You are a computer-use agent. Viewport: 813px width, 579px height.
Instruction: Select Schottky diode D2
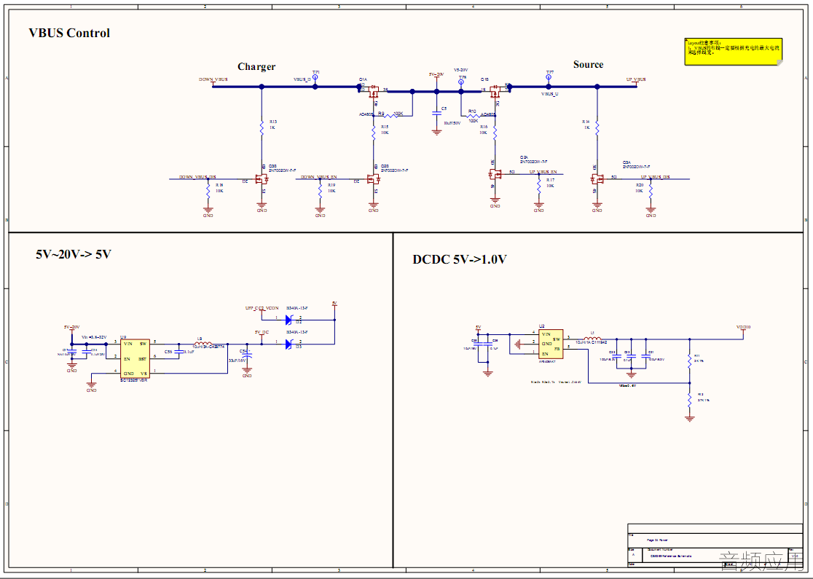288,320
